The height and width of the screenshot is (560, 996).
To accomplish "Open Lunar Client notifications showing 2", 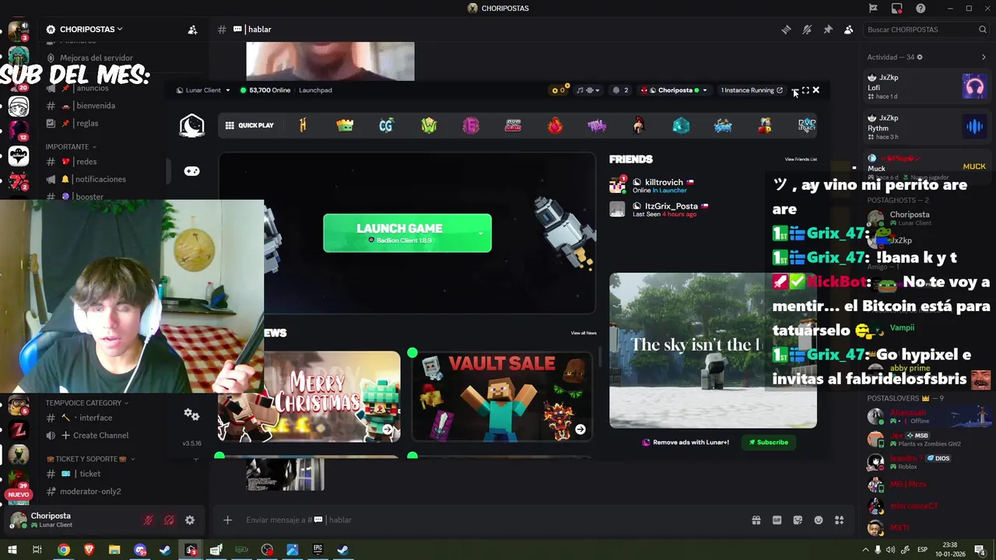I will click(620, 90).
